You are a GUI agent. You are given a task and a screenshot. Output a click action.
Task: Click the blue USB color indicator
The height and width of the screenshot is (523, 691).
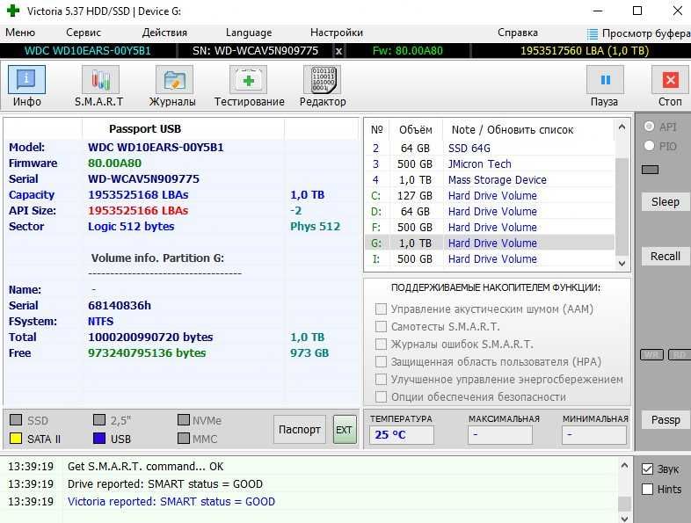pyautogui.click(x=99, y=438)
